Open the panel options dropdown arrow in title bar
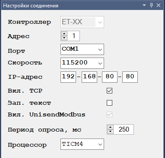 click(x=144, y=5)
